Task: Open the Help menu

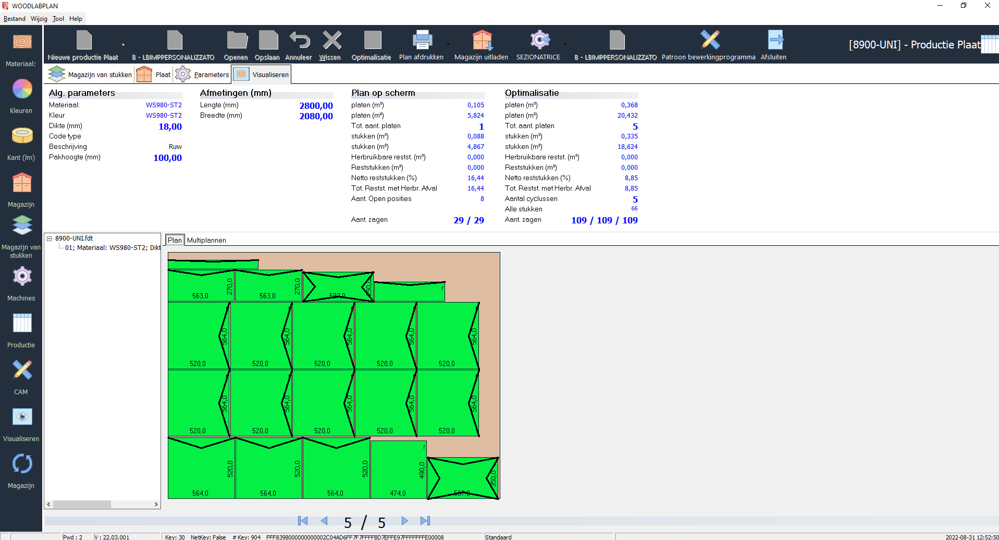Action: pyautogui.click(x=76, y=19)
